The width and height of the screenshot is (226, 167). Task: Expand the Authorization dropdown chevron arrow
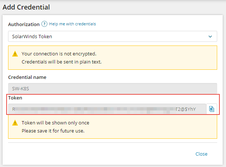(210, 37)
